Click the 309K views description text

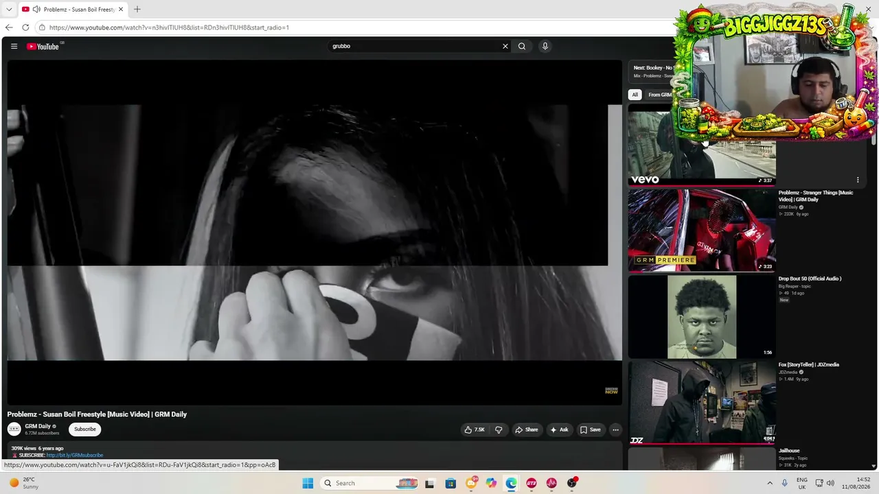point(37,449)
